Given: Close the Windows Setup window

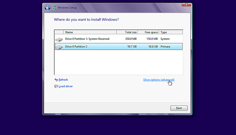Looking at the screenshot, I should click(186, 5).
